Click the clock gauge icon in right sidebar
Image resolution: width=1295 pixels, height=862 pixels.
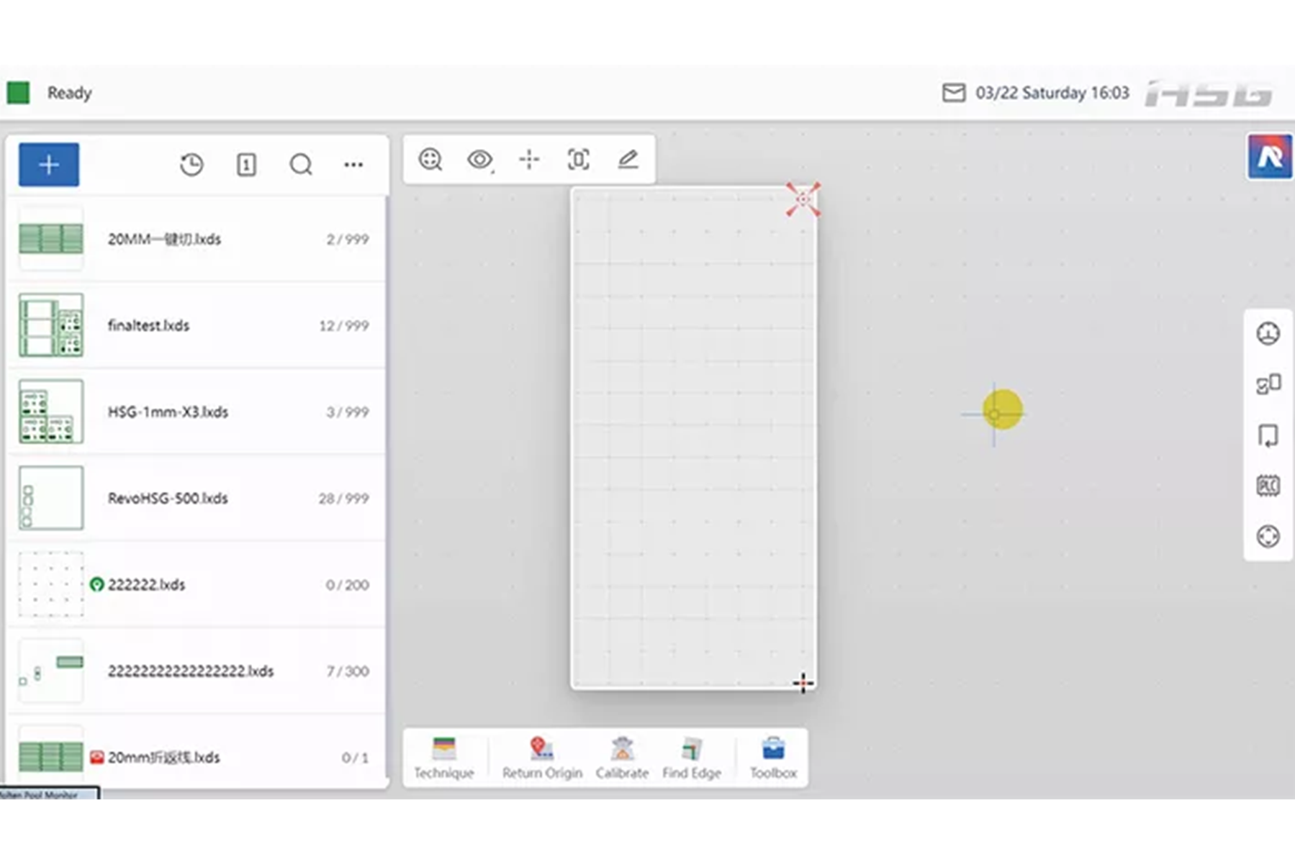pyautogui.click(x=1268, y=334)
